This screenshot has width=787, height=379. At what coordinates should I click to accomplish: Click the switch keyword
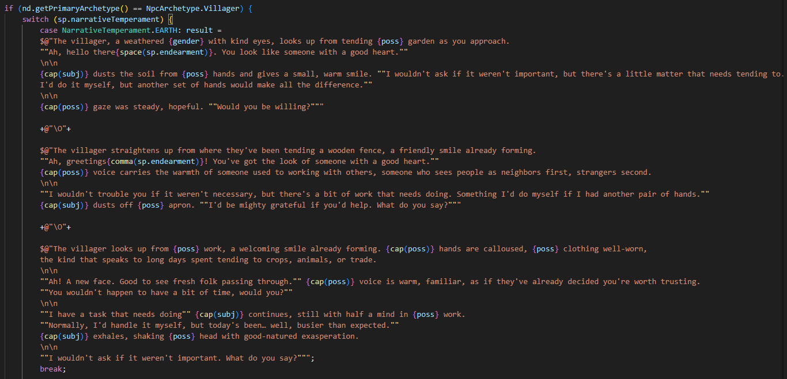click(36, 20)
